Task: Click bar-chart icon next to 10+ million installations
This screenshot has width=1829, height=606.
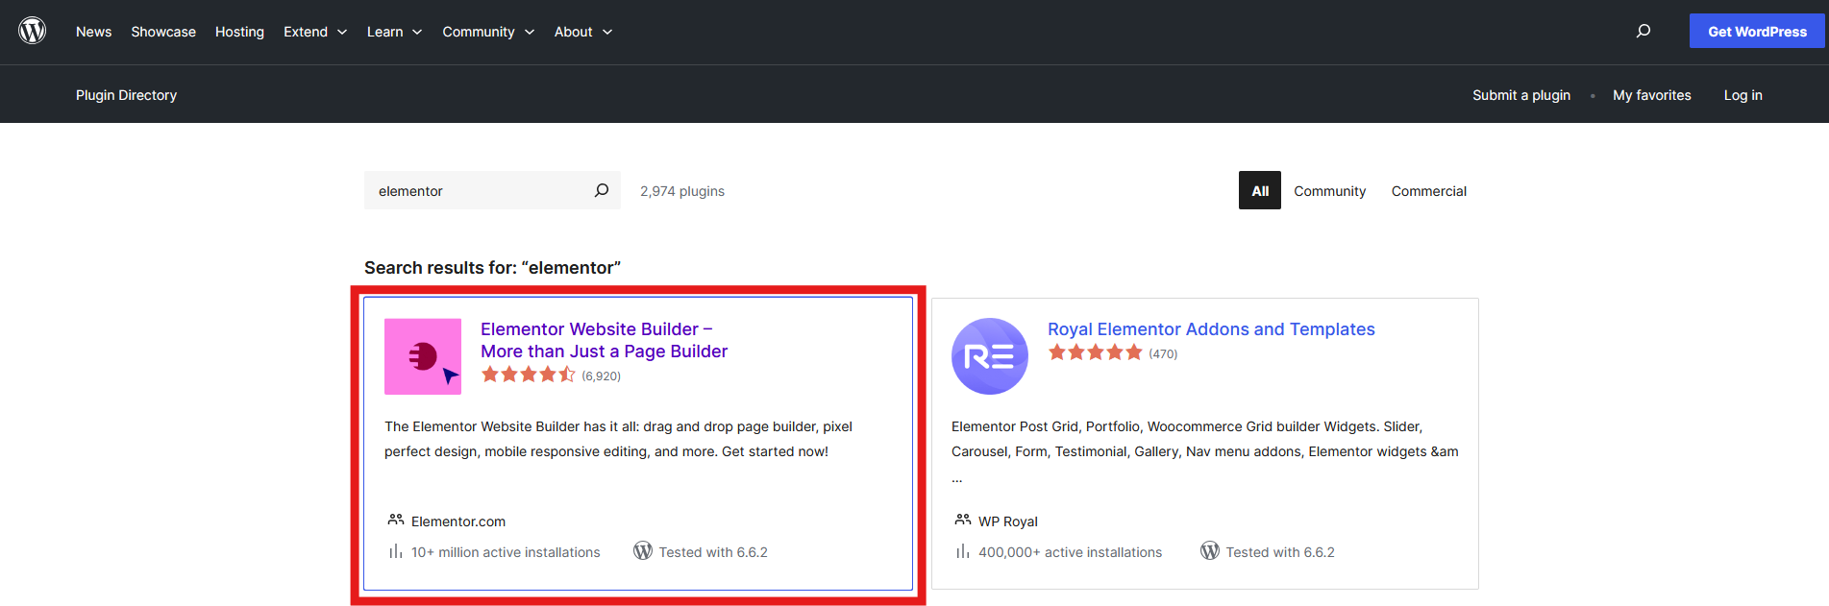Action: (x=395, y=551)
